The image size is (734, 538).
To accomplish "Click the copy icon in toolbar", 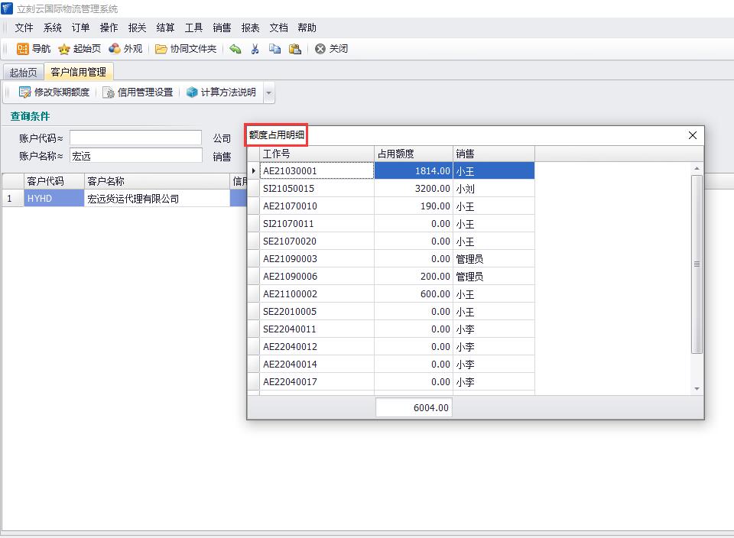I will pyautogui.click(x=274, y=49).
